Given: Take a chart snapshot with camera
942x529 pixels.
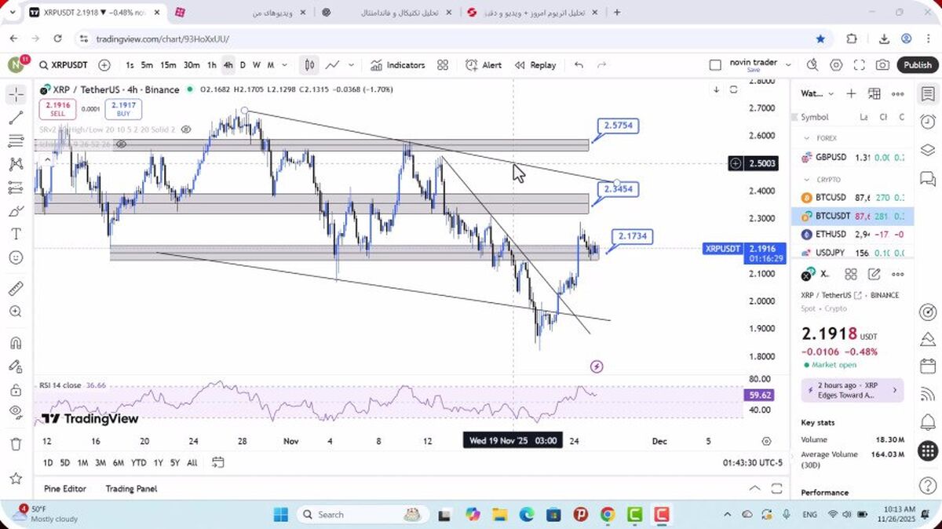Looking at the screenshot, I should point(883,65).
